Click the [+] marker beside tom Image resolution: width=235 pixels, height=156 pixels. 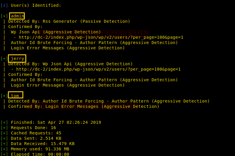tap(4, 96)
